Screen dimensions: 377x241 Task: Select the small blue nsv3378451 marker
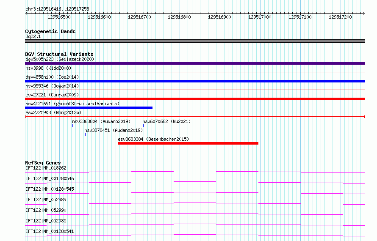(x=85, y=134)
